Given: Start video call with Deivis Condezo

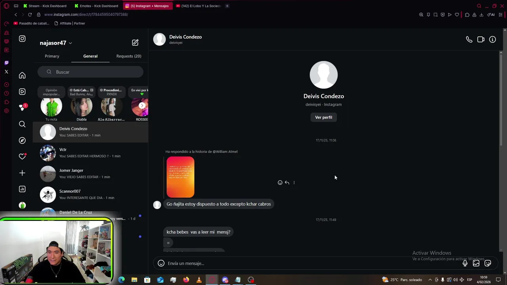Looking at the screenshot, I should 481,40.
